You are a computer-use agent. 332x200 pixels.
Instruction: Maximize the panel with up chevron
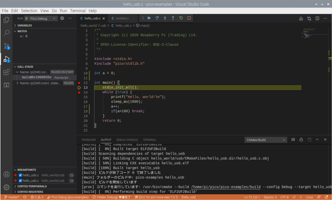pyautogui.click(x=317, y=140)
